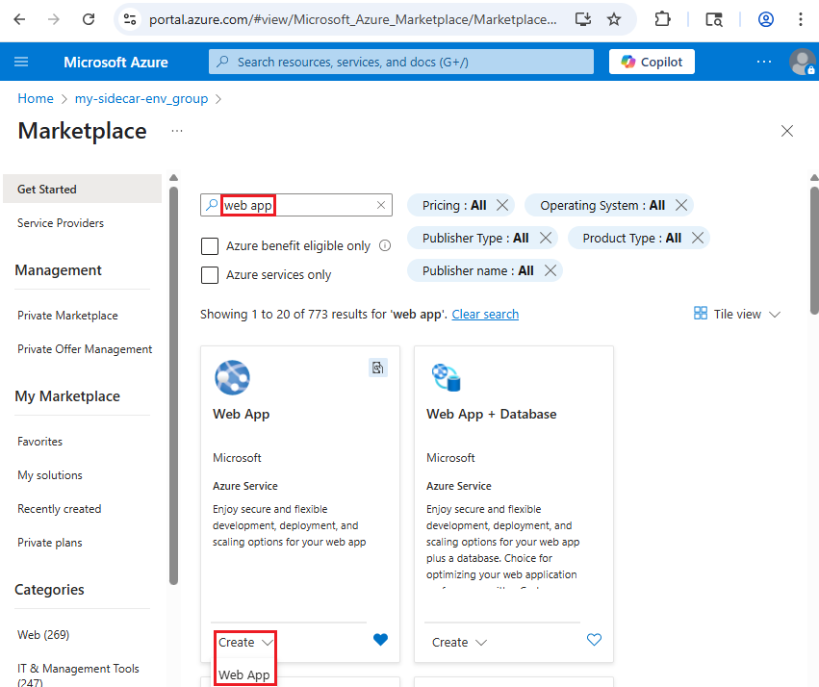Reload the page with the refresh icon
Screen dimensions: 819x687
tap(88, 19)
